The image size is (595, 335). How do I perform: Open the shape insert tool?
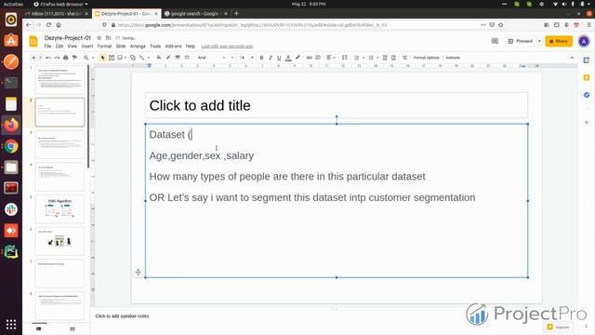tap(132, 58)
